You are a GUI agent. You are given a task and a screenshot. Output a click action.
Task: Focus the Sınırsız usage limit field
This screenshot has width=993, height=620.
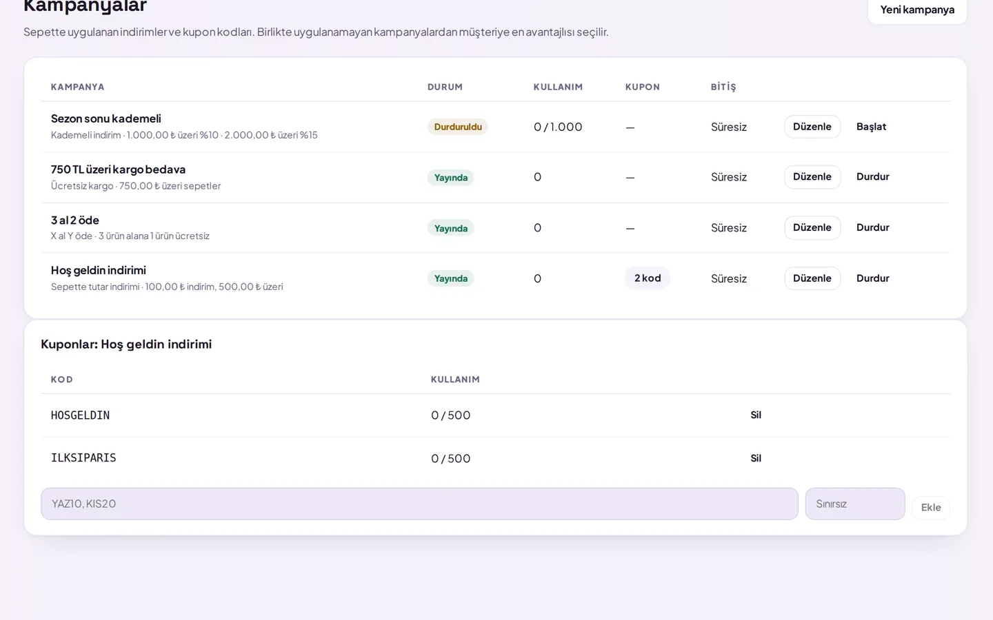point(855,504)
